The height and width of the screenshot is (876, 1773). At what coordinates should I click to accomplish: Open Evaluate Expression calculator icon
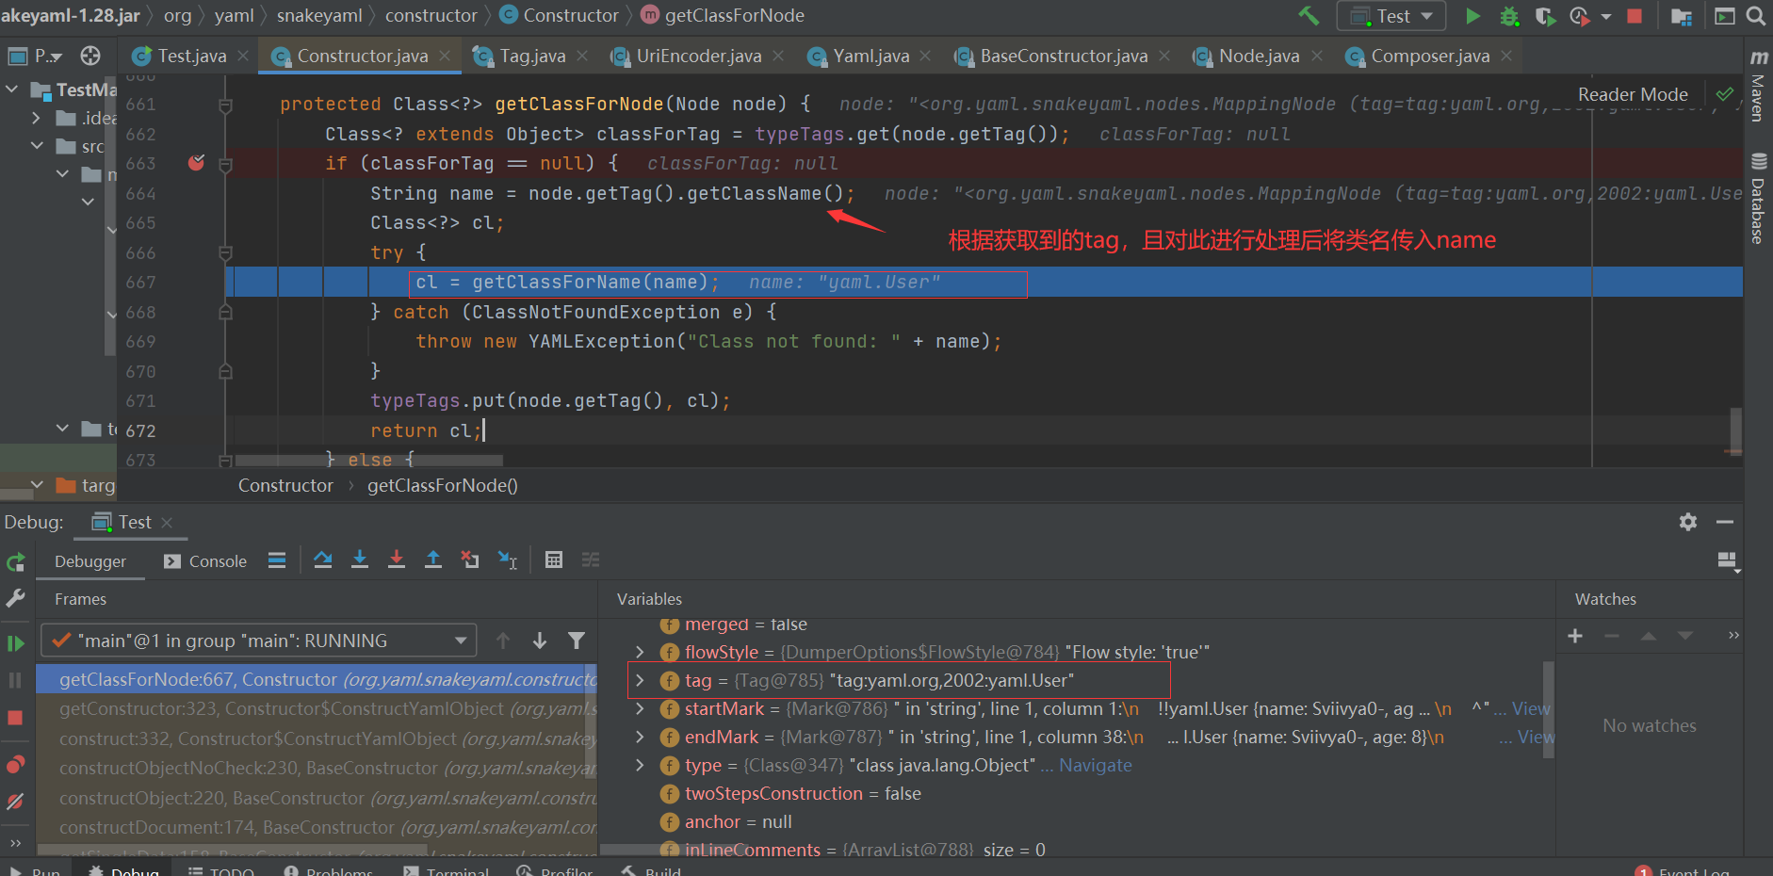(x=554, y=560)
